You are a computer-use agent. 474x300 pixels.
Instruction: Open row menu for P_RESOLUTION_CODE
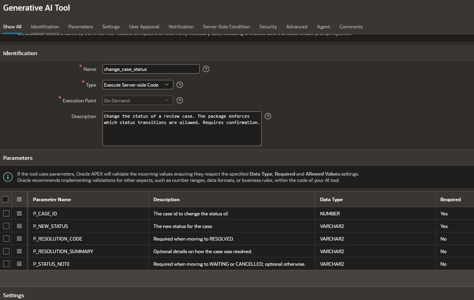[x=19, y=239]
